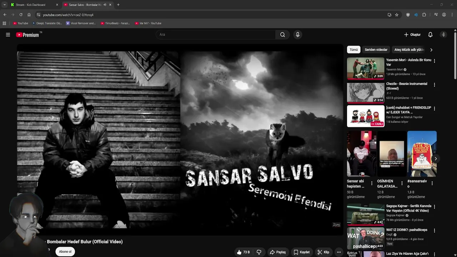Install app icon in address bar
Screen dimensions: 457x257
pos(389,15)
